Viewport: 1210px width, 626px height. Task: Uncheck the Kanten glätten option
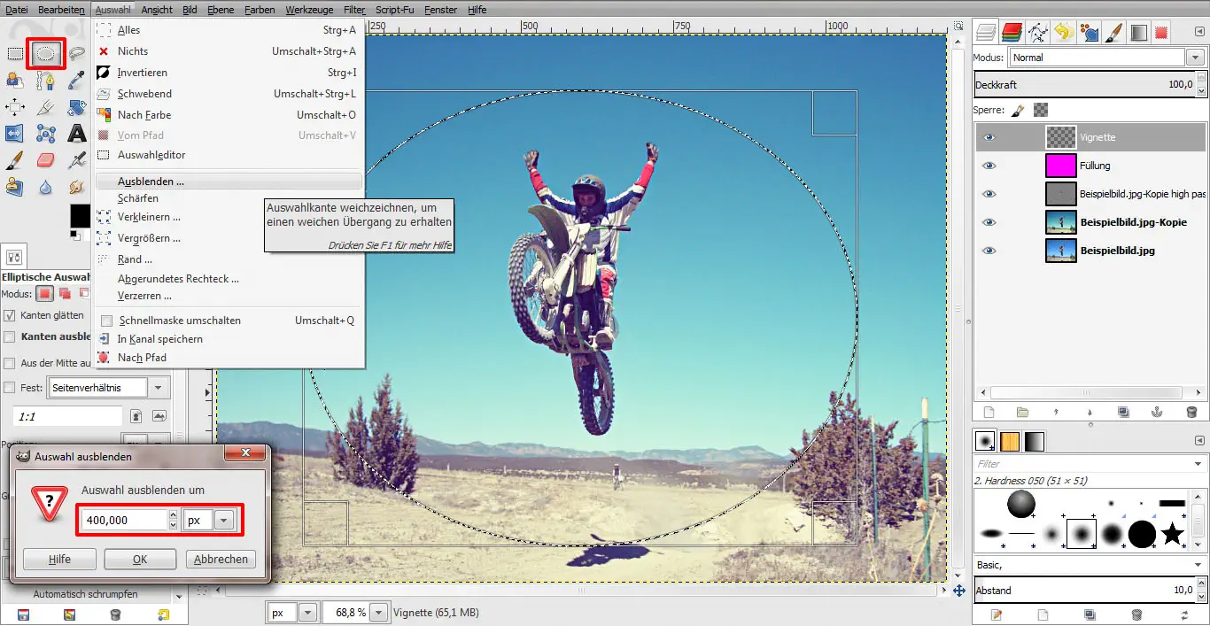7,314
